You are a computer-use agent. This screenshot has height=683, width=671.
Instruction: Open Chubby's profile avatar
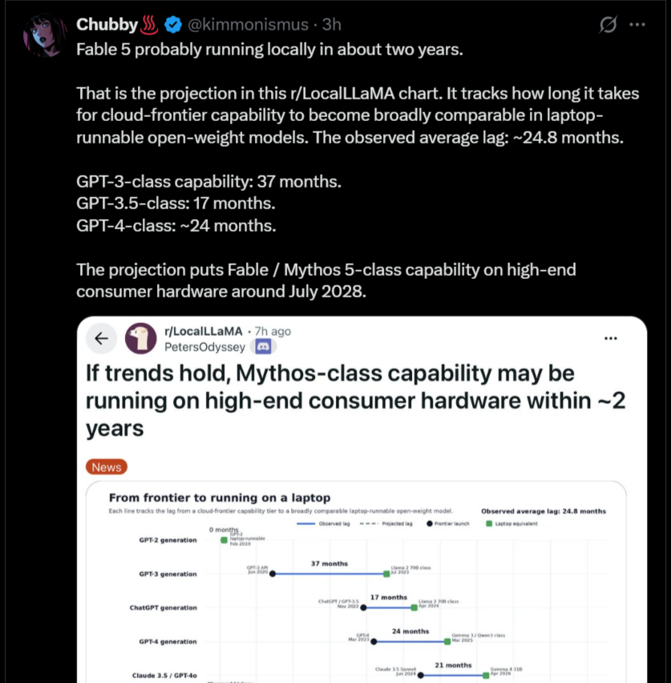tap(44, 34)
